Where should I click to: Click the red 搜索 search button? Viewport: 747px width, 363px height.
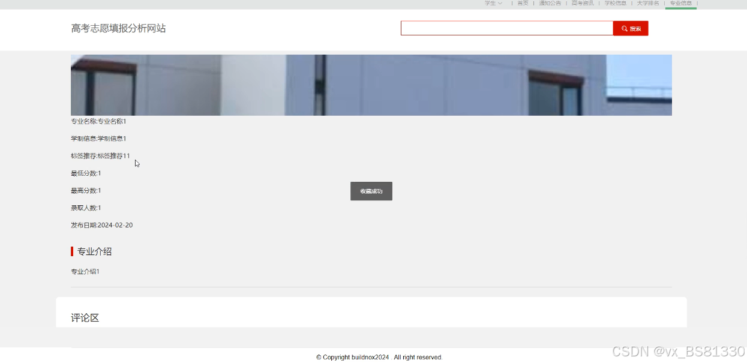pyautogui.click(x=631, y=28)
